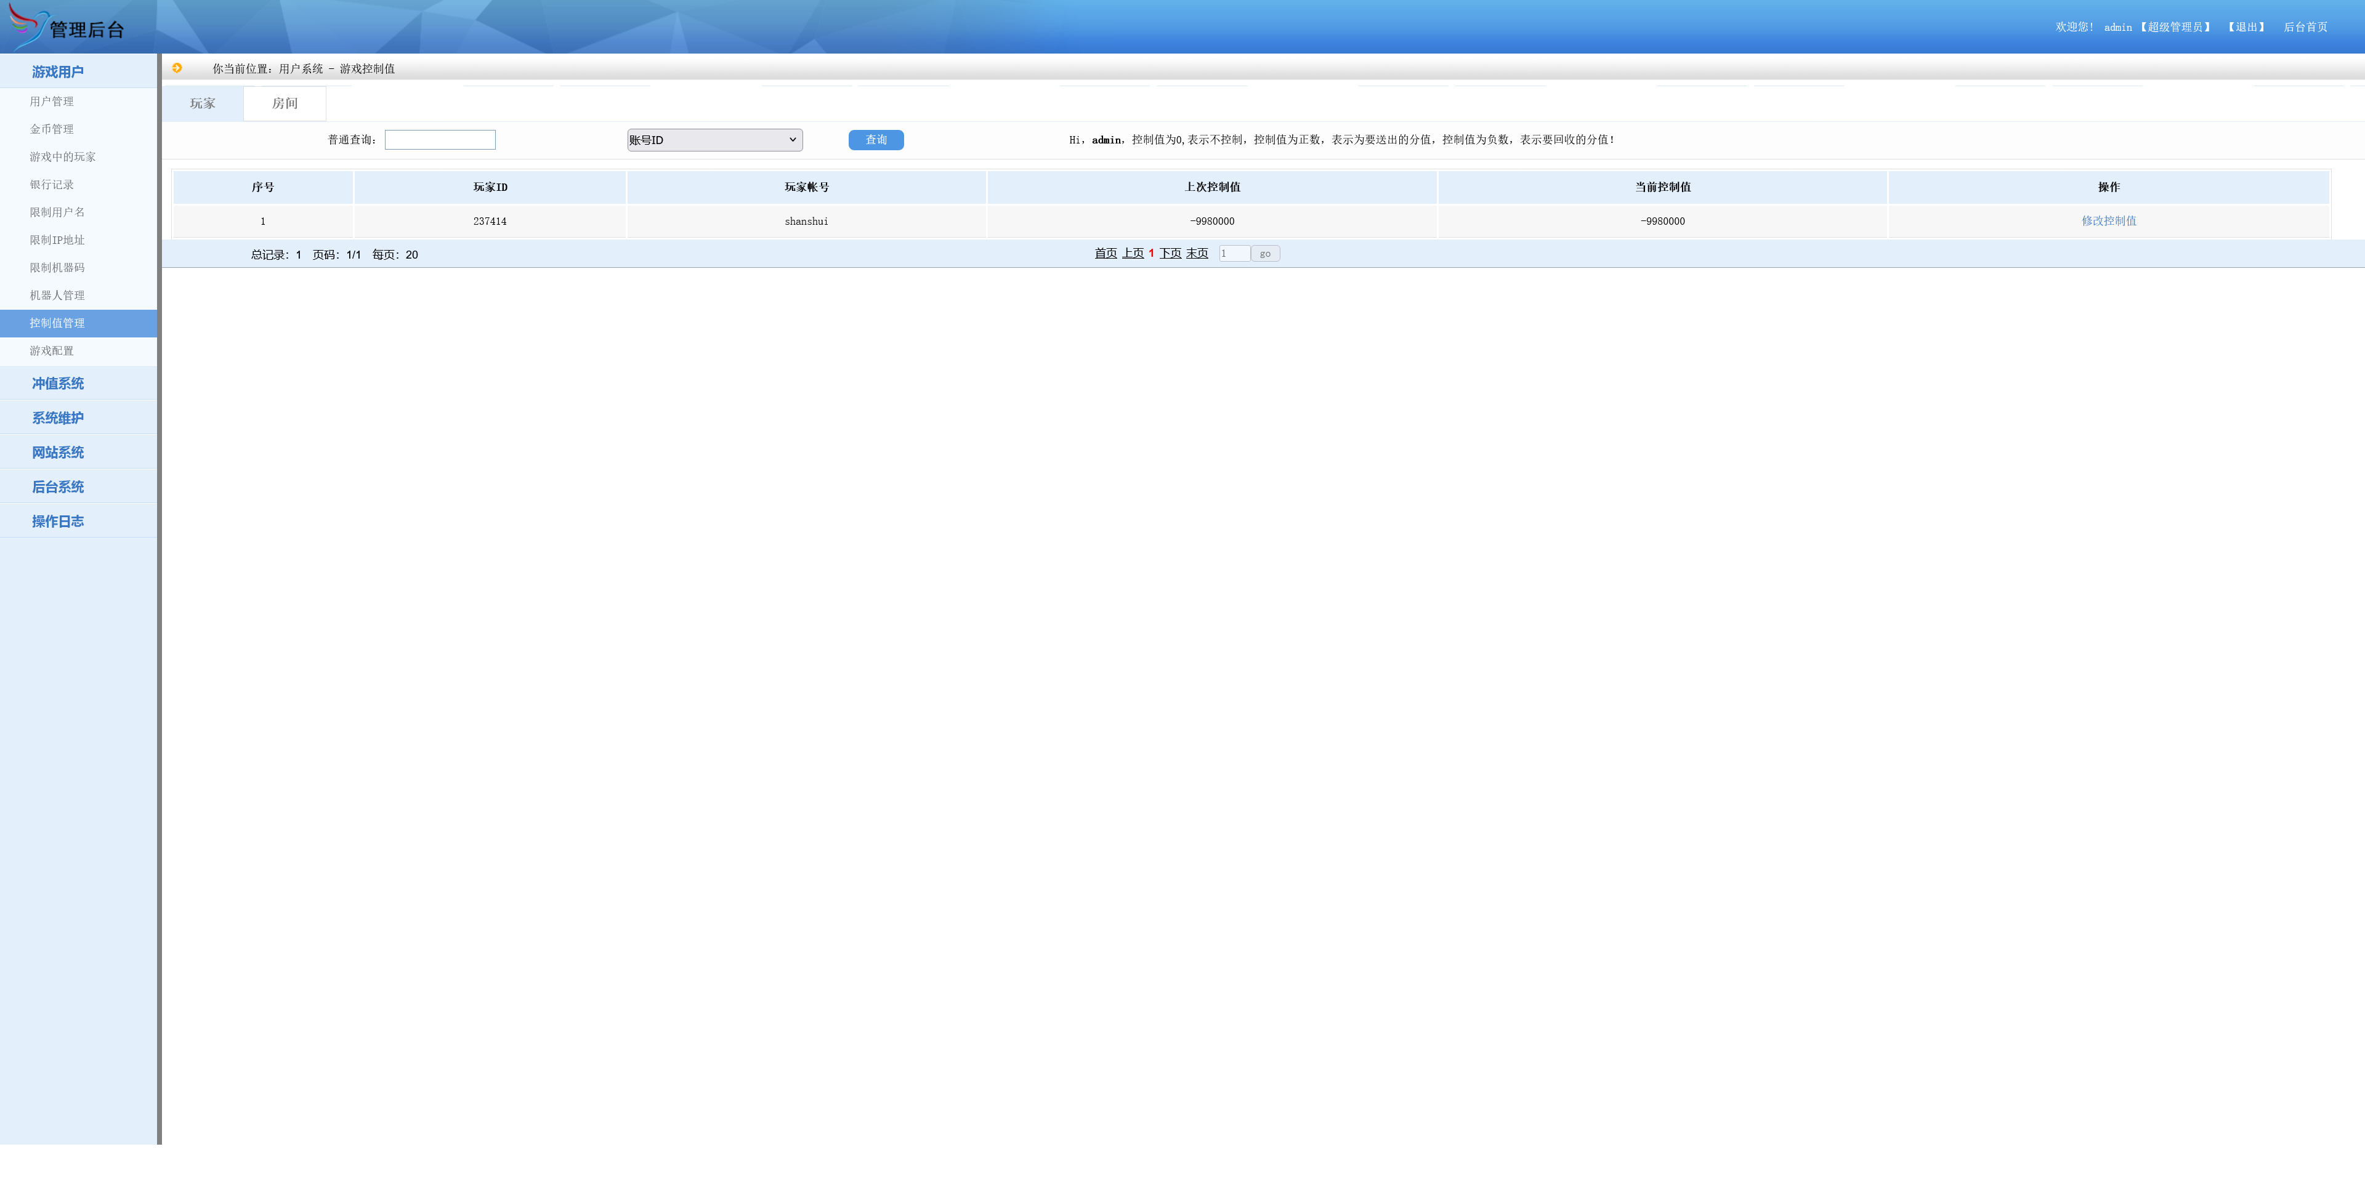
Task: Expand the 操作日志 section
Action: (78, 521)
